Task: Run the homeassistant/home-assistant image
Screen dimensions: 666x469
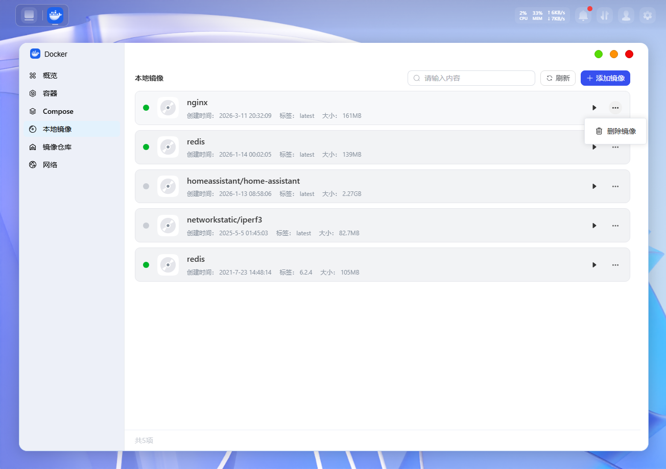Action: [x=594, y=186]
